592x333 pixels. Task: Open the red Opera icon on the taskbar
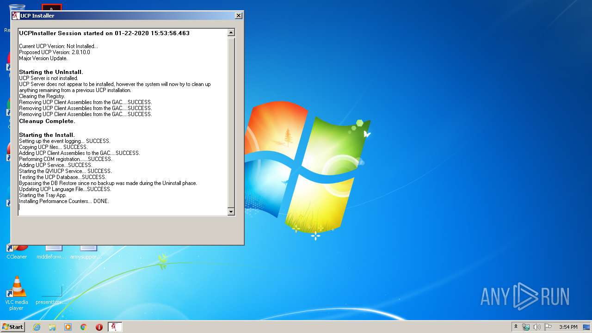(x=99, y=327)
